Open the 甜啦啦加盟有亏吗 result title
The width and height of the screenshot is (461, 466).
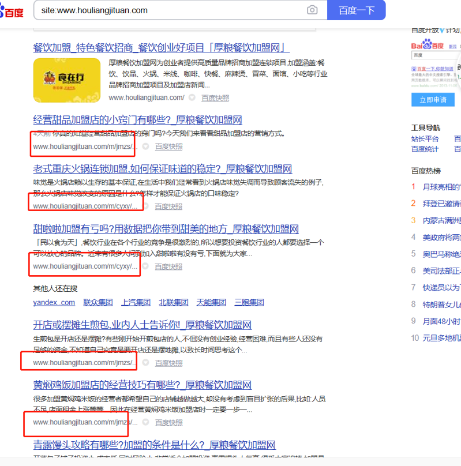click(x=166, y=229)
